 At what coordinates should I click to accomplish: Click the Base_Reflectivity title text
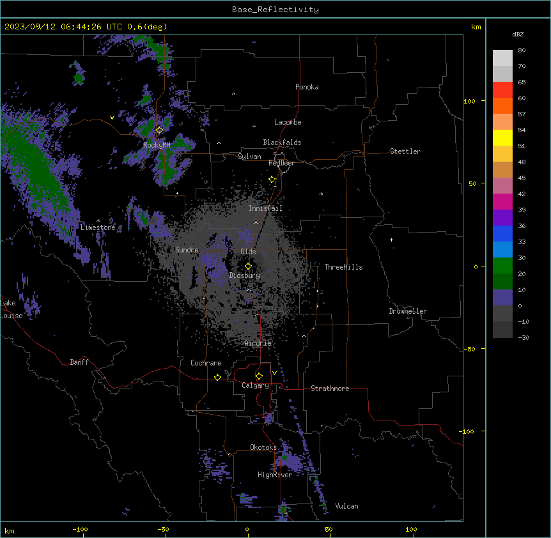[x=275, y=10]
